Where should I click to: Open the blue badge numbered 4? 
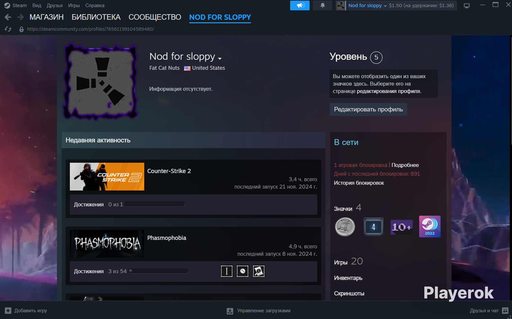pyautogui.click(x=373, y=227)
